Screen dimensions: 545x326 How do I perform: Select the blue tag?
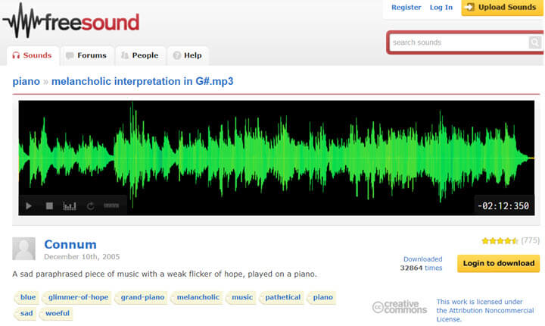point(27,297)
